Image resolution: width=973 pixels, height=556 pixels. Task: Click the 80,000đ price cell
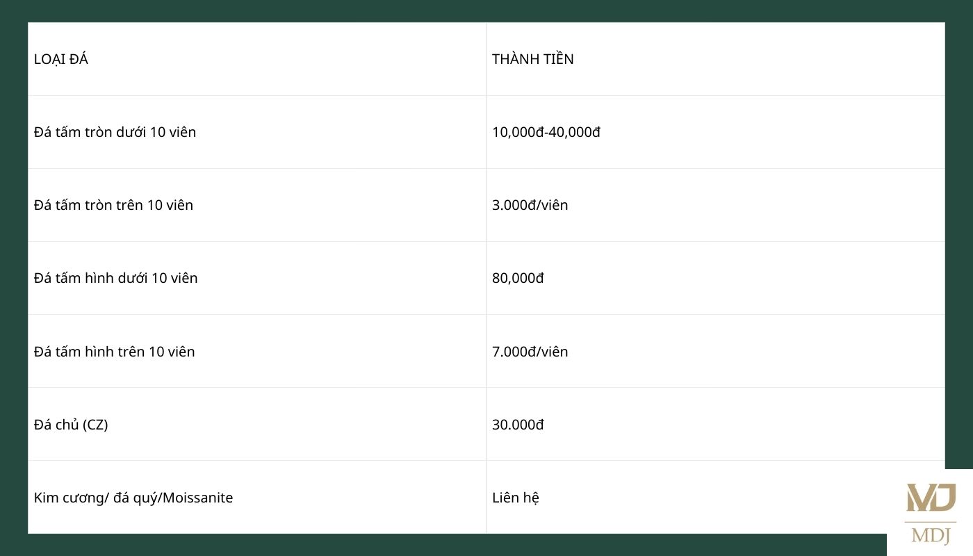[x=518, y=278]
